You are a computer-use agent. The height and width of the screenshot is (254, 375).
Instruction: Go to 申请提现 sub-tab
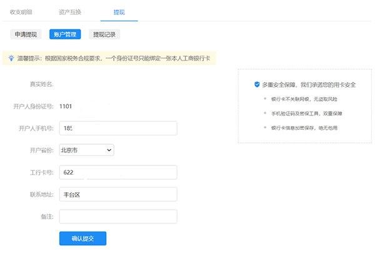pos(26,34)
